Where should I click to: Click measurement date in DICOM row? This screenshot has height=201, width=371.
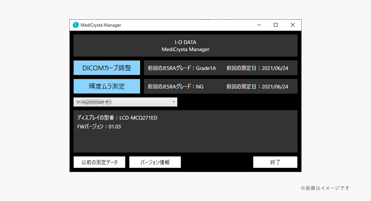(x=275, y=68)
